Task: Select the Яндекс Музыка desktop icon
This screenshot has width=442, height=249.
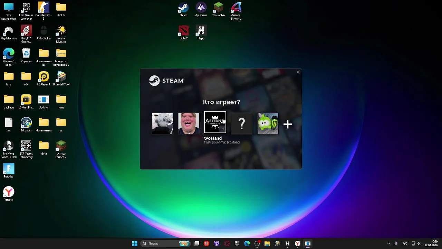Action: 61,34
